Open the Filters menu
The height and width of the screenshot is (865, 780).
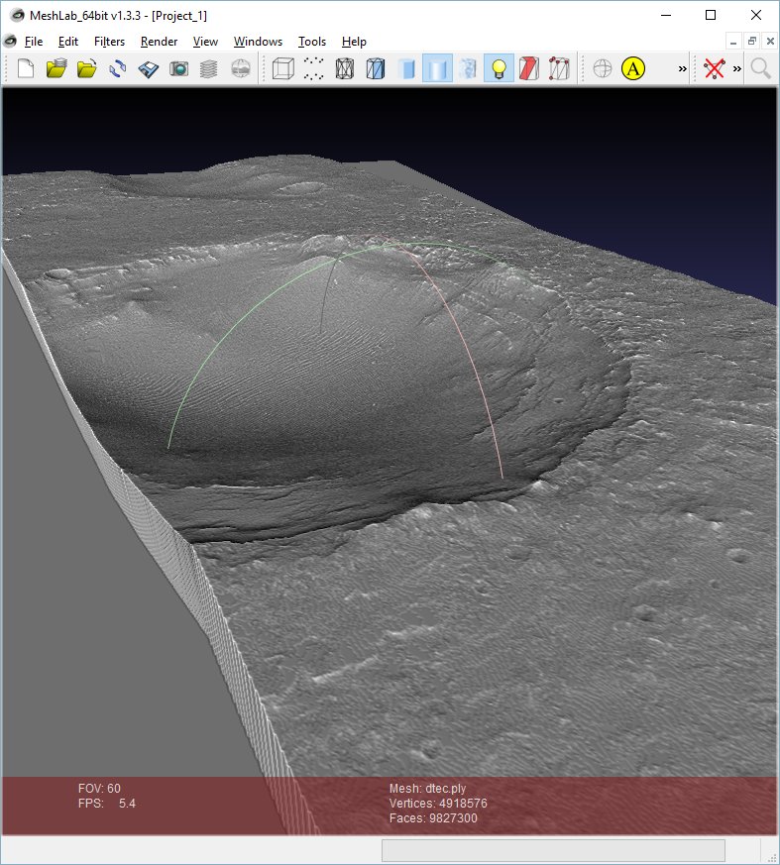(109, 42)
